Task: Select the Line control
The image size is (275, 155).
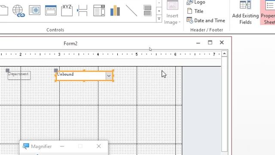Action: [x=131, y=10]
